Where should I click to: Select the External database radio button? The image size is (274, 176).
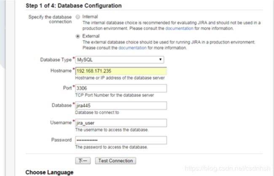tap(78, 36)
